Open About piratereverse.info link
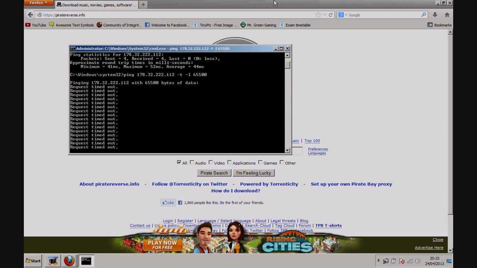Screen dimensions: 477x268 pos(109,184)
